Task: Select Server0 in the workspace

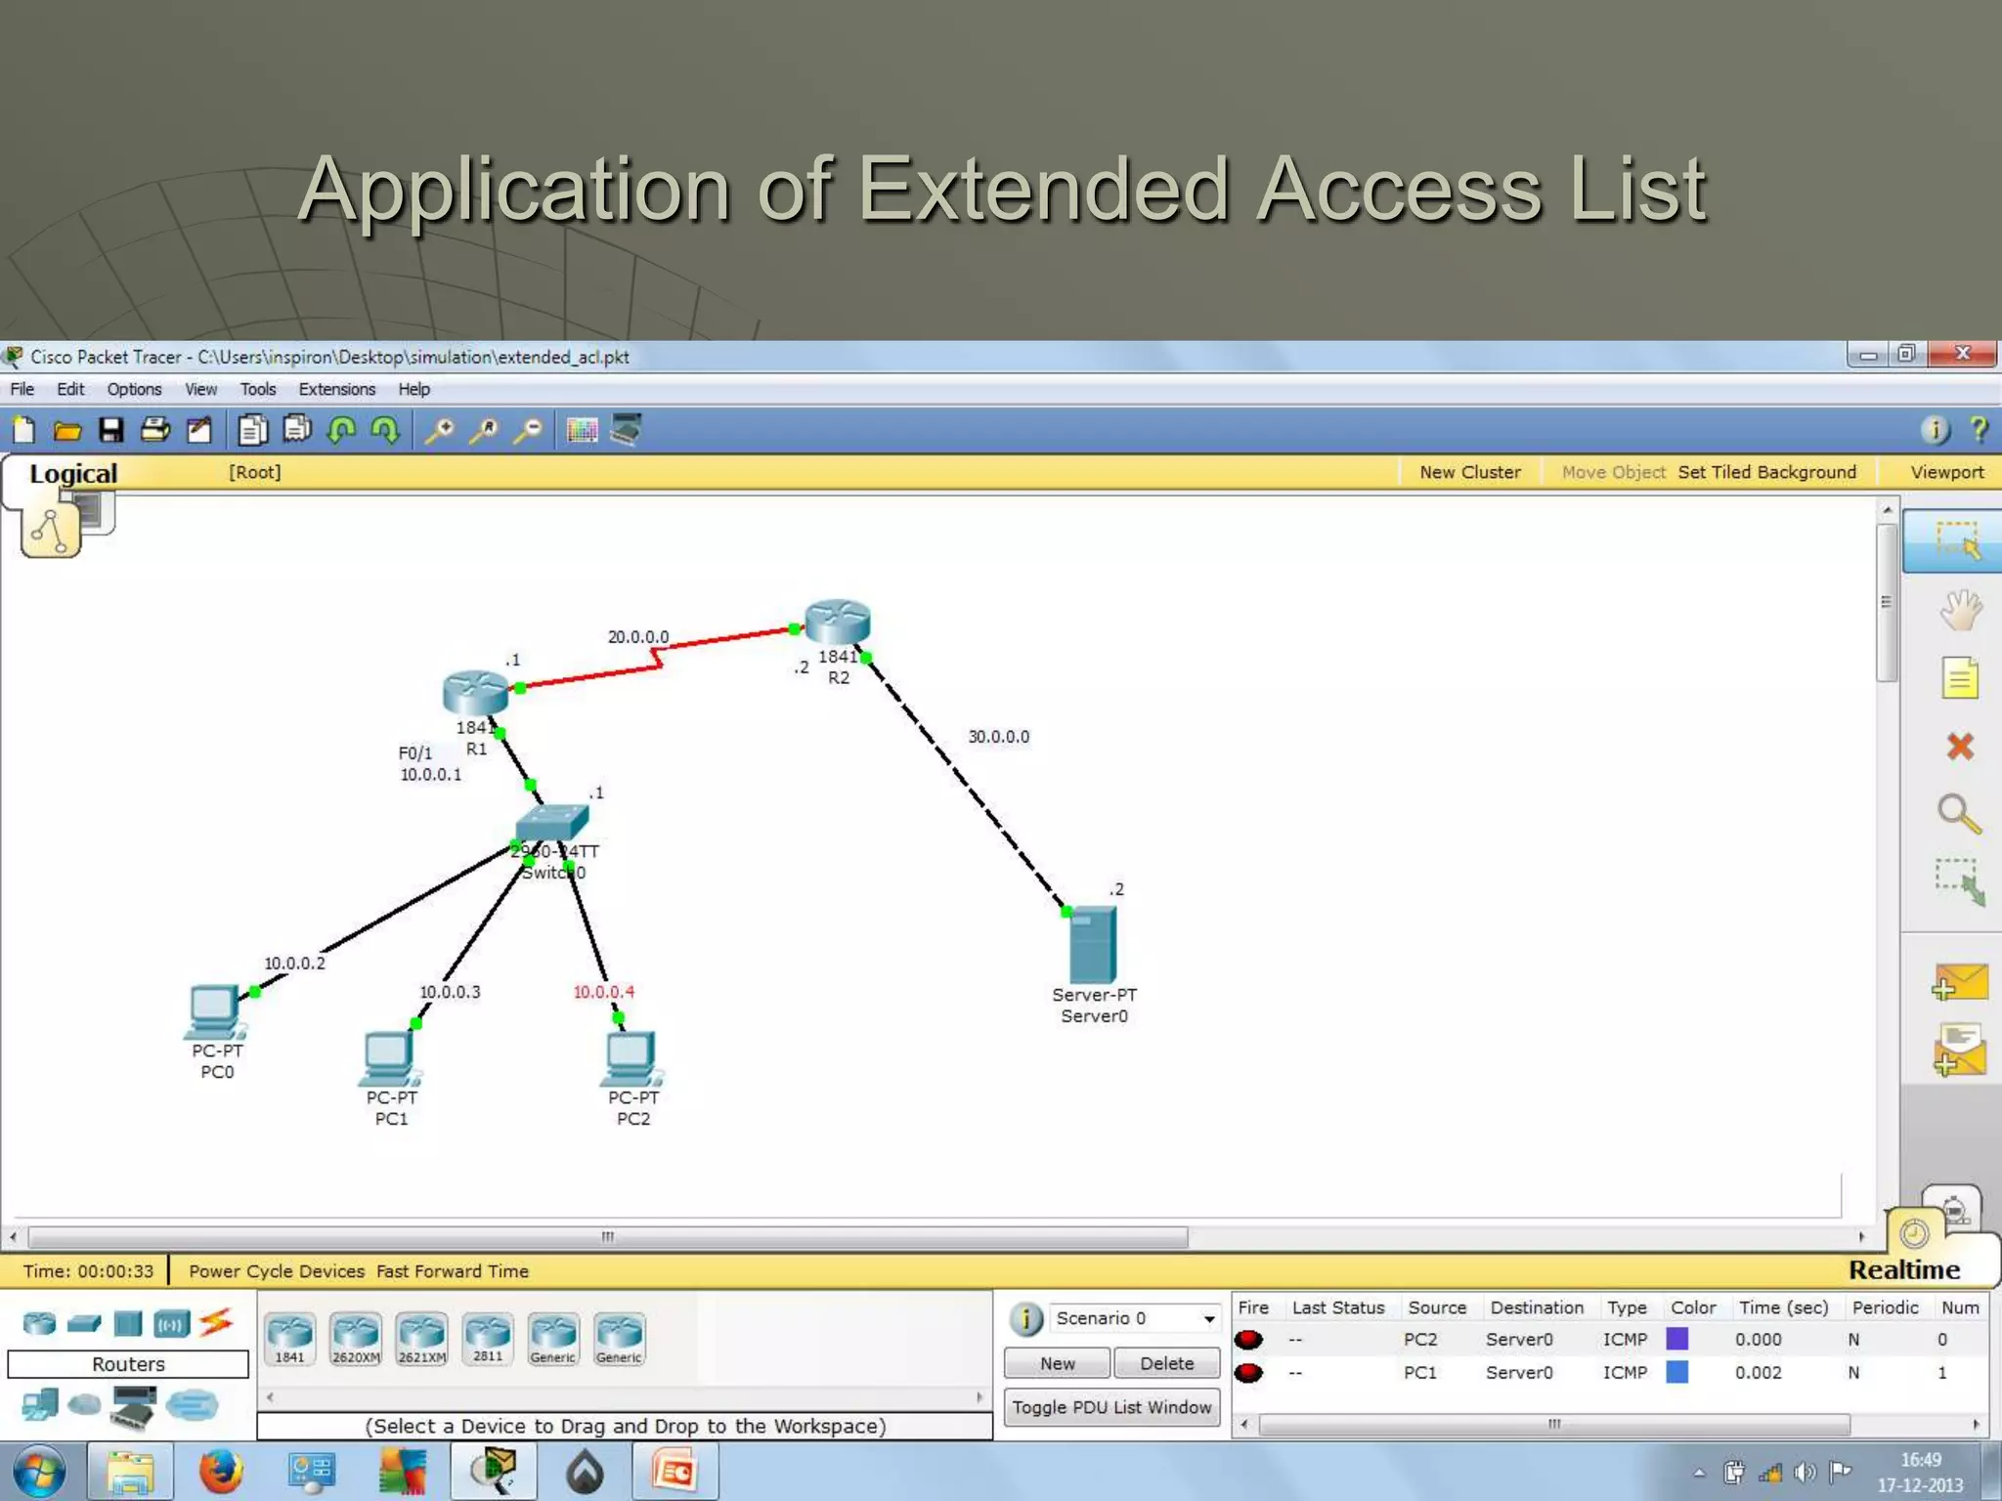Action: pyautogui.click(x=1093, y=945)
